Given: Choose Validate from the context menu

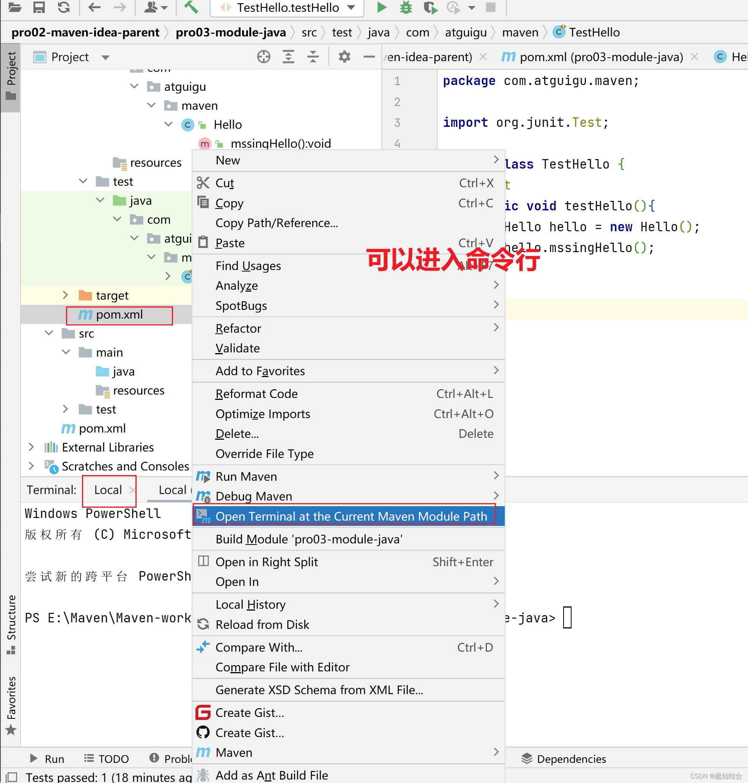Looking at the screenshot, I should (x=348, y=348).
